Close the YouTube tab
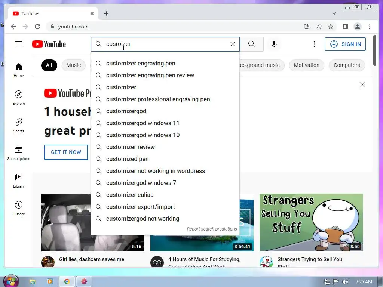Image resolution: width=383 pixels, height=287 pixels. (92, 13)
